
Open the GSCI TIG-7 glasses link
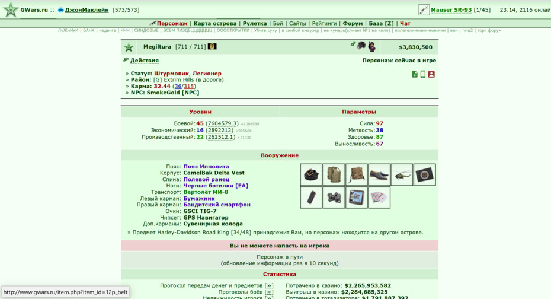click(200, 211)
